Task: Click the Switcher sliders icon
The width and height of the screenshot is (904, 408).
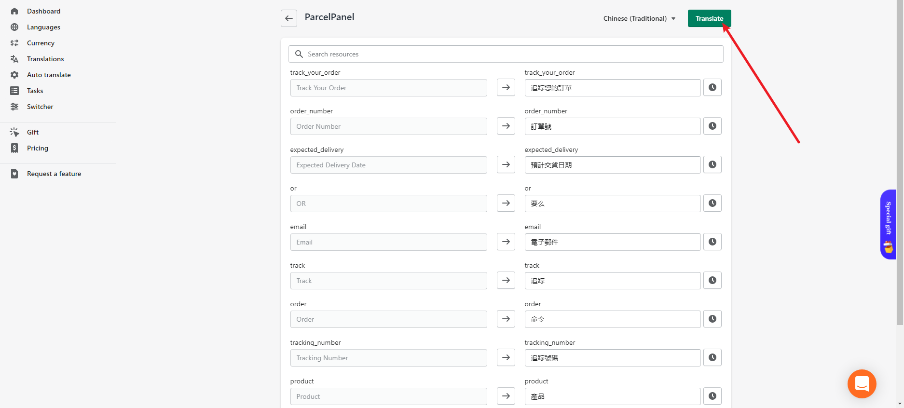Action: click(14, 107)
